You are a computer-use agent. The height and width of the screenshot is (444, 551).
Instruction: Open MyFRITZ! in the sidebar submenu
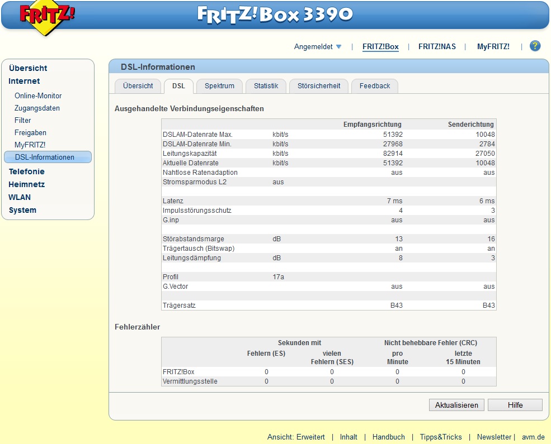(30, 145)
